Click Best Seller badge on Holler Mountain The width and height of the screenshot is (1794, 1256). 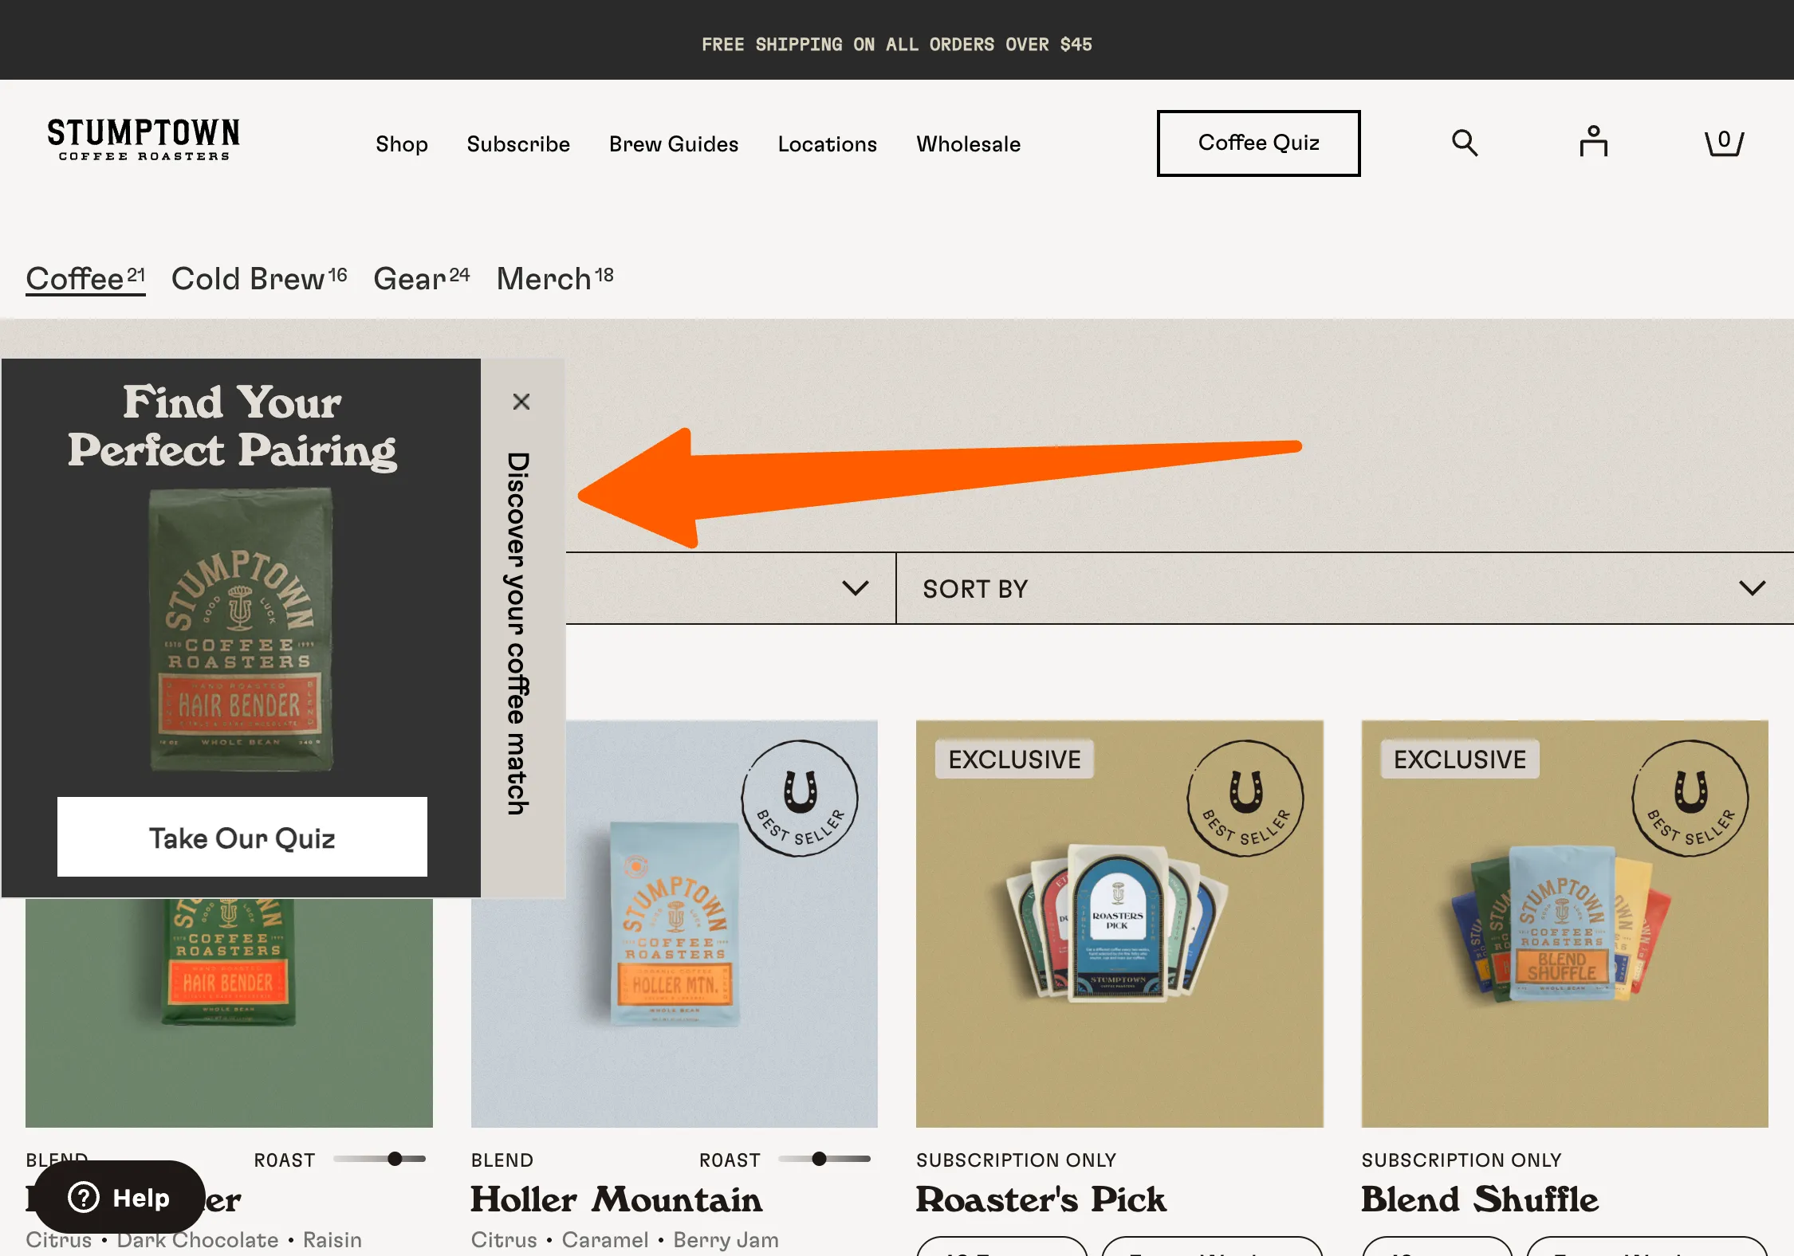point(800,799)
